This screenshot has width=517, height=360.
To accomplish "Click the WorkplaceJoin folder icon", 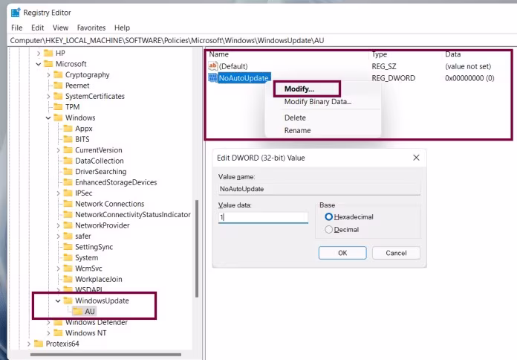I will click(x=68, y=279).
